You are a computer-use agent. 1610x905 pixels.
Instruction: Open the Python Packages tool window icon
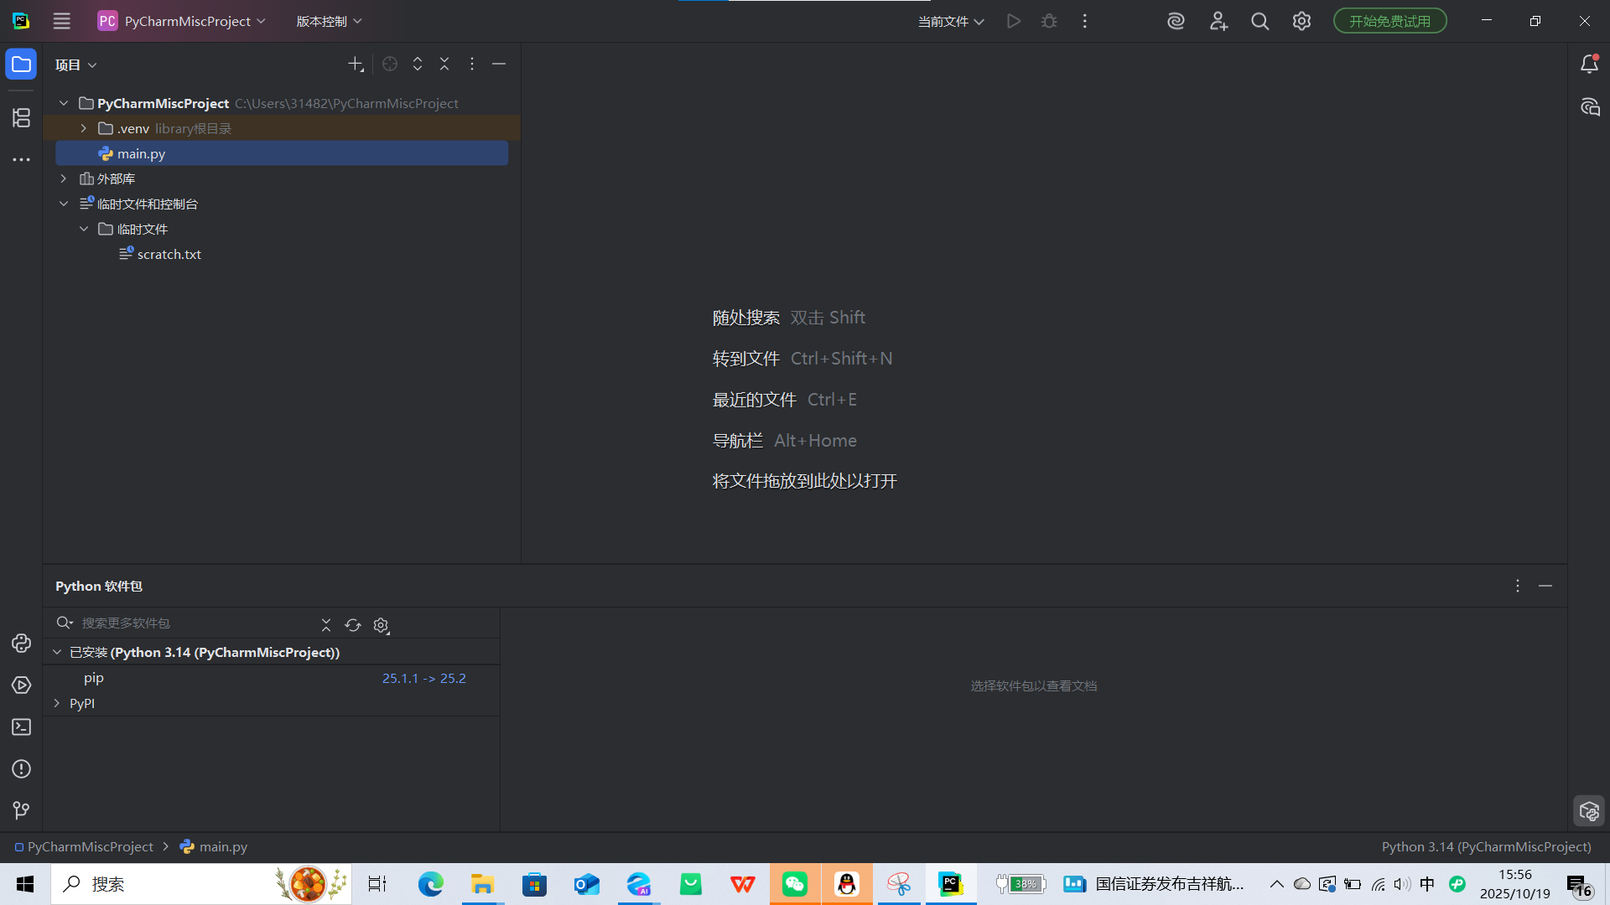(21, 644)
